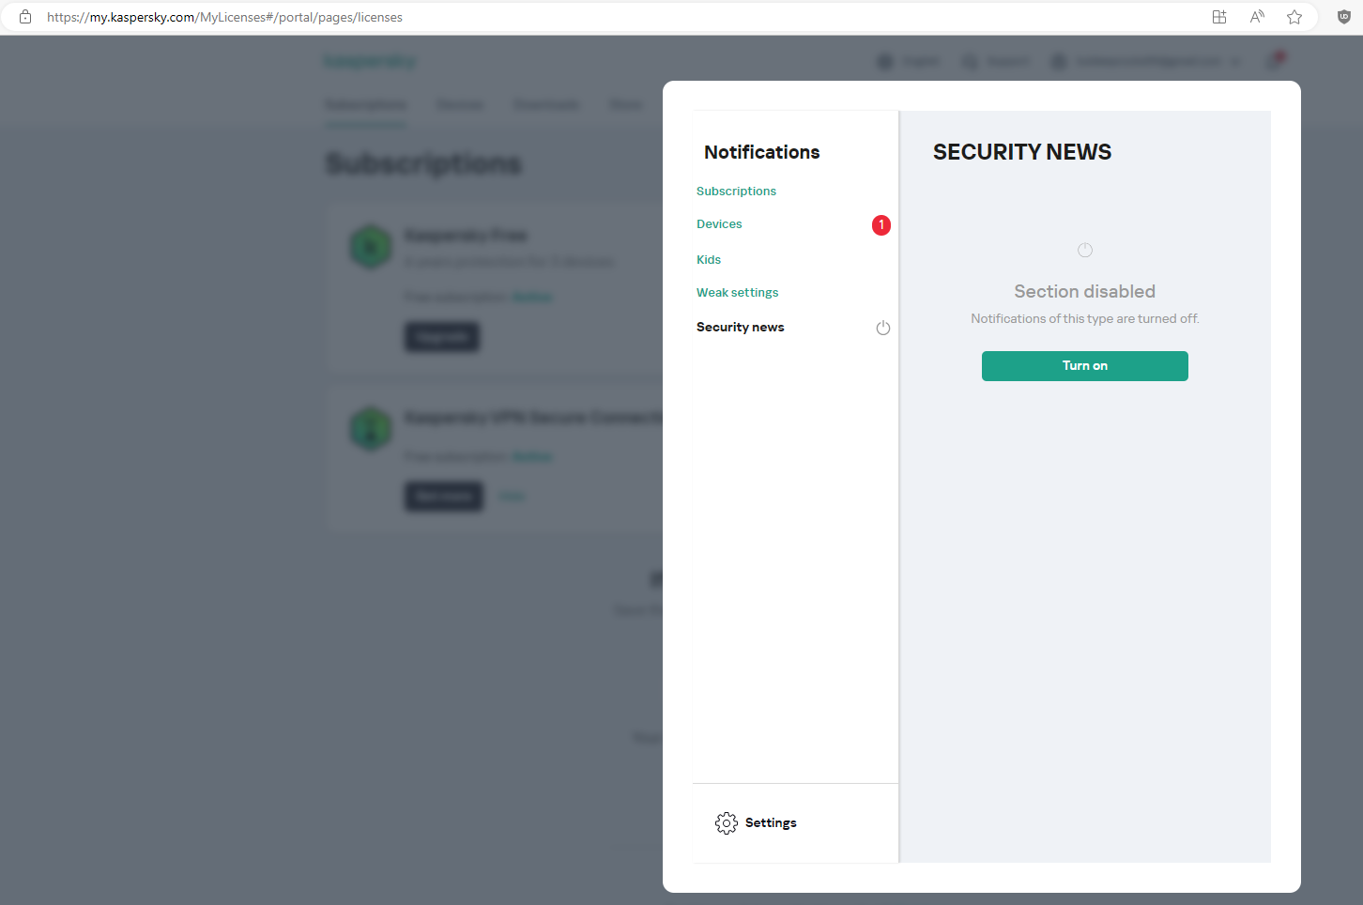View site information via the lock icon

click(25, 17)
